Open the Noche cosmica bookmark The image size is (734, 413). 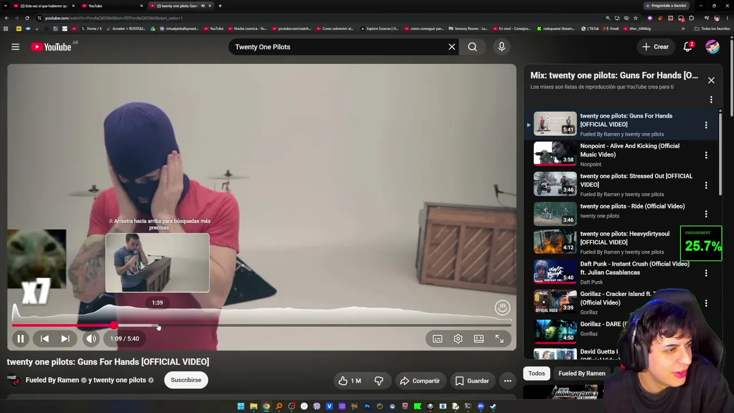click(248, 29)
